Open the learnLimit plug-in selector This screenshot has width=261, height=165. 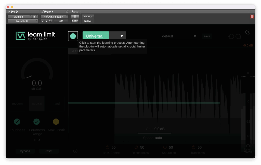[23, 21]
